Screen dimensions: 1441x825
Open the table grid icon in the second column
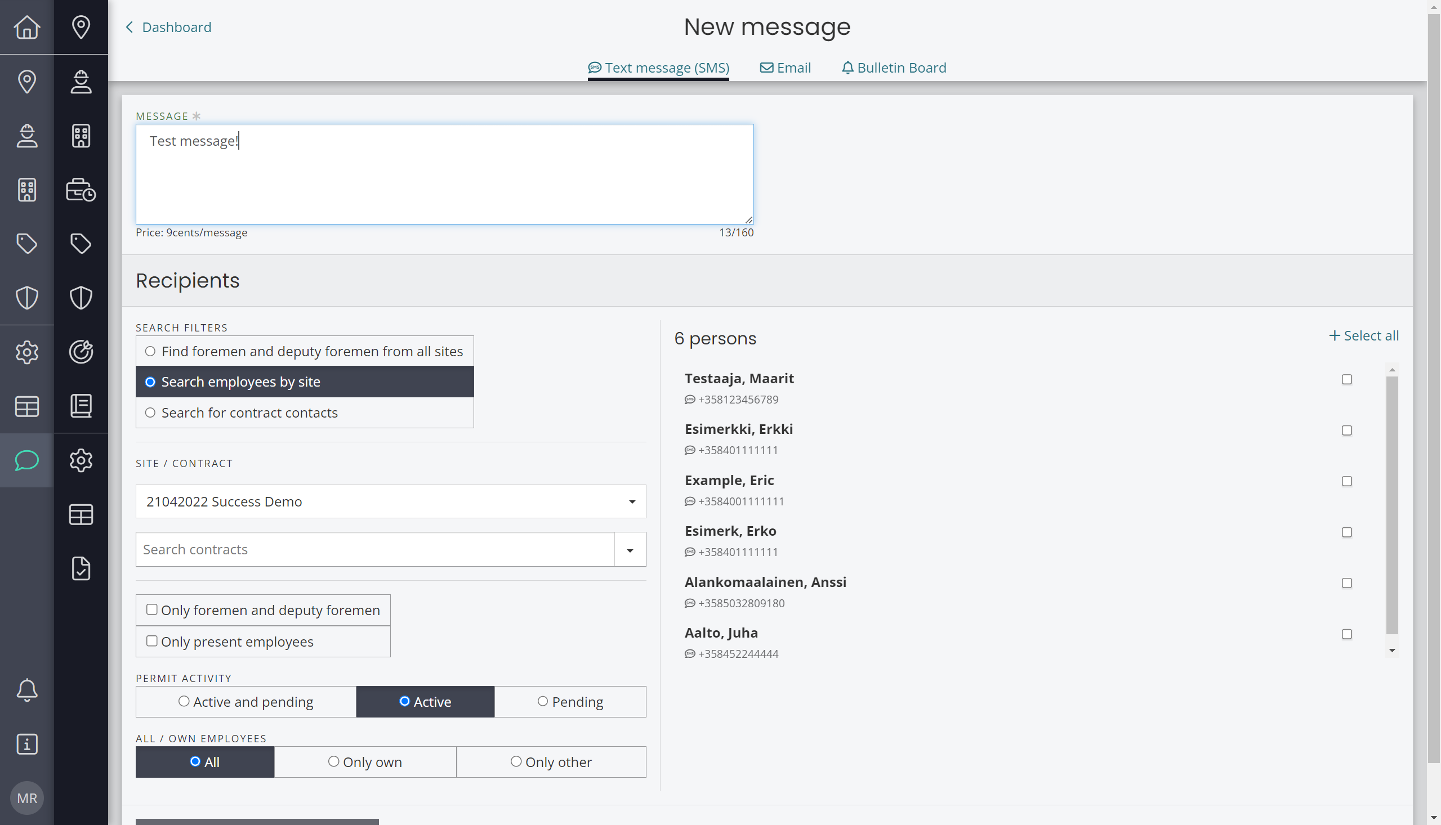81,514
